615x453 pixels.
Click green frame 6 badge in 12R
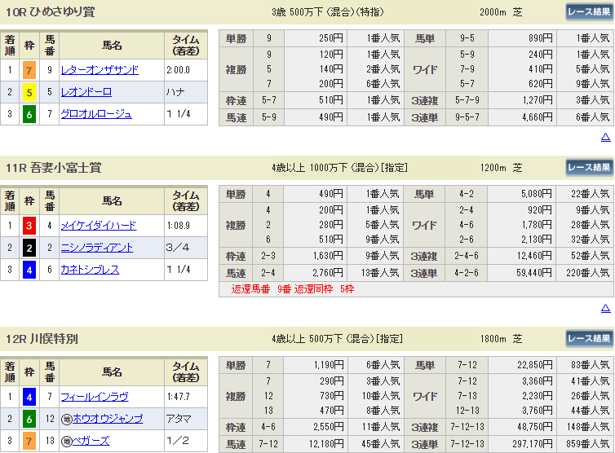click(29, 419)
